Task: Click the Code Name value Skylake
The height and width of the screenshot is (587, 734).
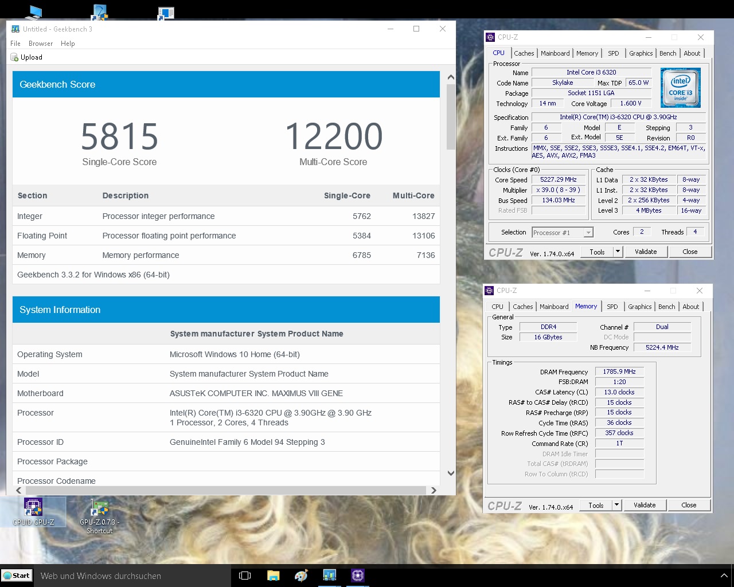Action: point(563,83)
